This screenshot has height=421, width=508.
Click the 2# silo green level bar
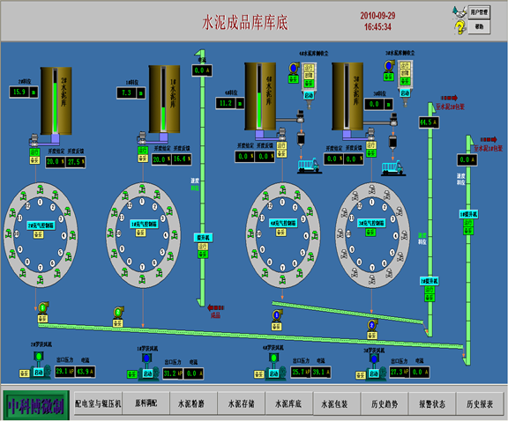pyautogui.click(x=55, y=107)
